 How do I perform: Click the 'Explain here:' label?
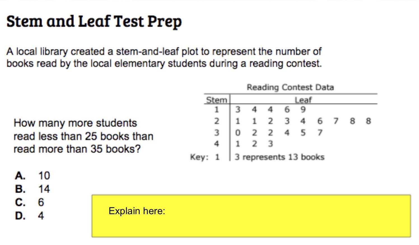[x=137, y=211]
